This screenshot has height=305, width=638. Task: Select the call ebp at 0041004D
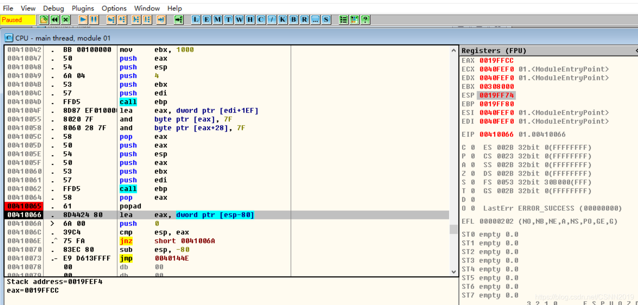click(x=143, y=102)
